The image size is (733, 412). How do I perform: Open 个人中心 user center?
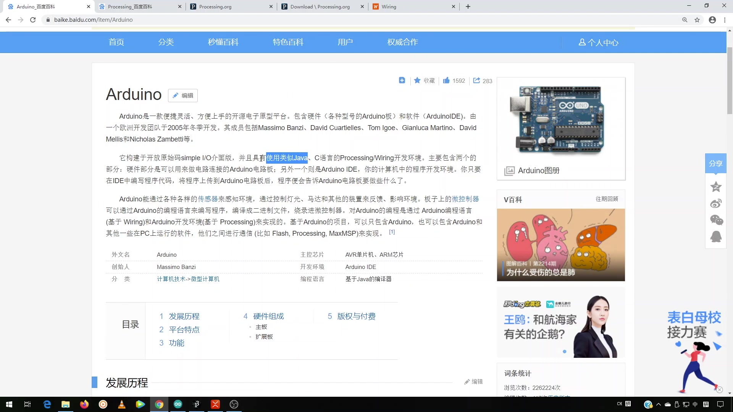tap(598, 42)
